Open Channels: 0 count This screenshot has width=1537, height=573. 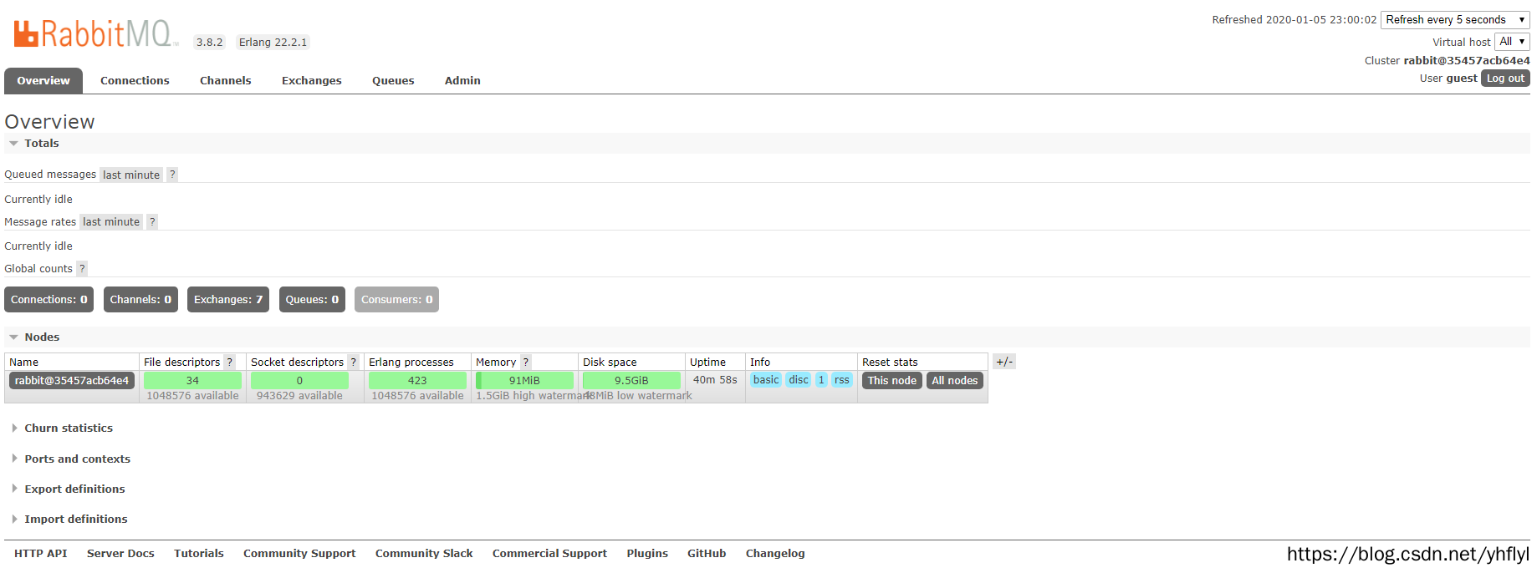click(140, 299)
